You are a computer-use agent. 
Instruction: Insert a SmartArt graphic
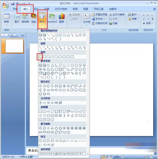tap(52, 18)
